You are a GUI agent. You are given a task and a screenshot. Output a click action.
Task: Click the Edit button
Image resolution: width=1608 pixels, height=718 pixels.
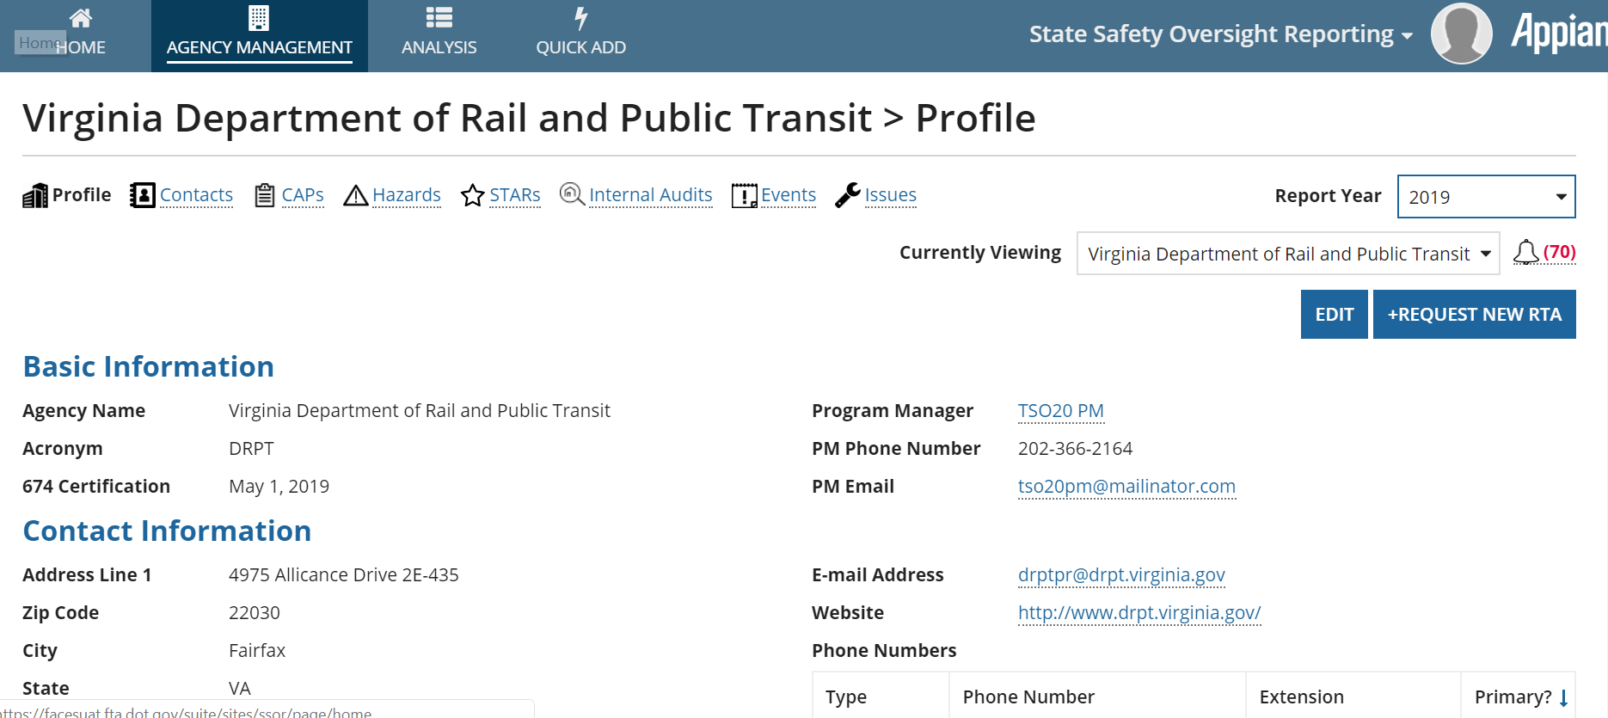tap(1334, 315)
